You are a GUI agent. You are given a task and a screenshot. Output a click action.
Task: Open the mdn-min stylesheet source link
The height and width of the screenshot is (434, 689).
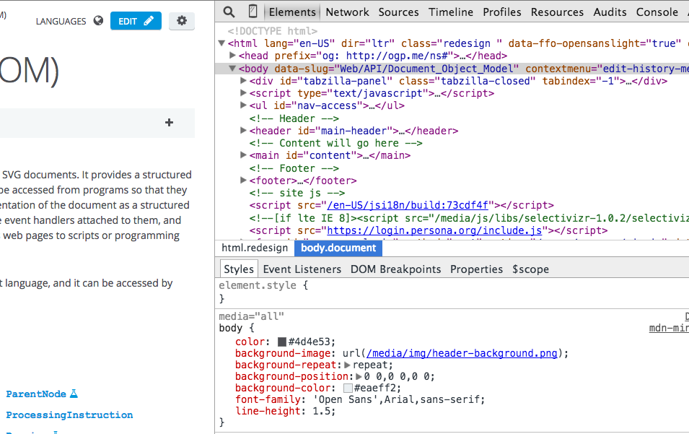click(669, 328)
